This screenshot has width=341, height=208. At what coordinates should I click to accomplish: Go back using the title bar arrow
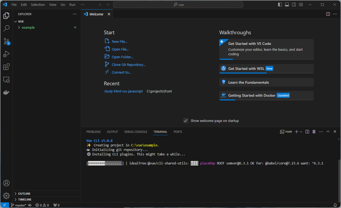coord(100,5)
